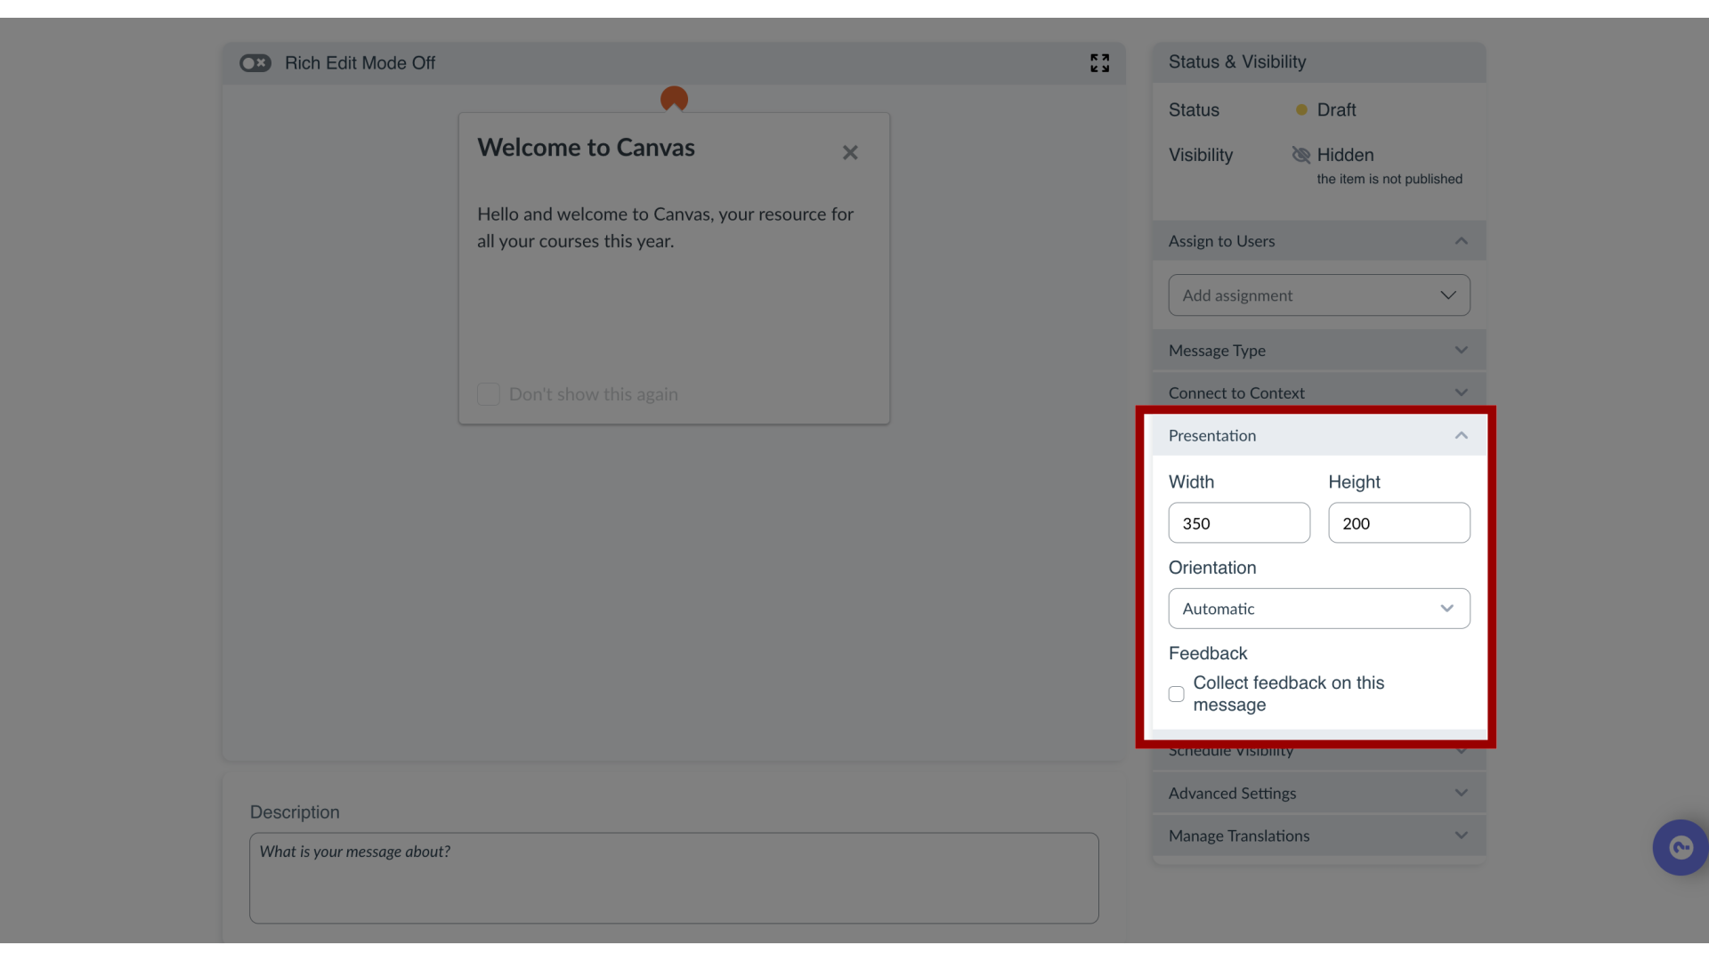
Task: Open the round help chat widget
Action: 1681,847
